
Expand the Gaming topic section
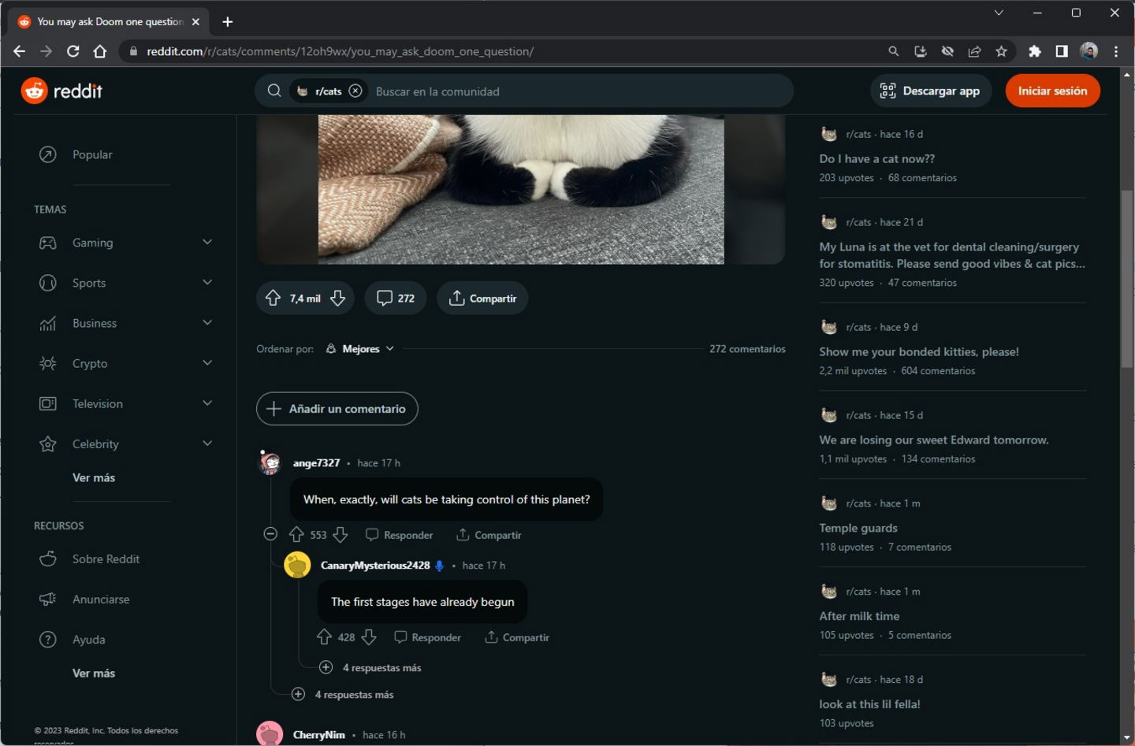coord(207,243)
